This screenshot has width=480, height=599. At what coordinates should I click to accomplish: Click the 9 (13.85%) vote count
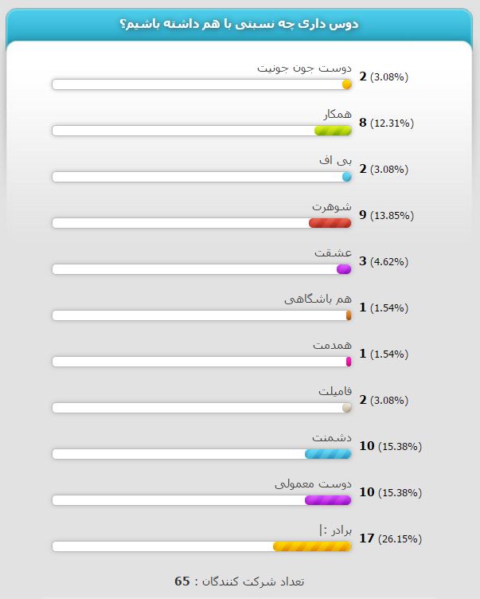point(386,215)
